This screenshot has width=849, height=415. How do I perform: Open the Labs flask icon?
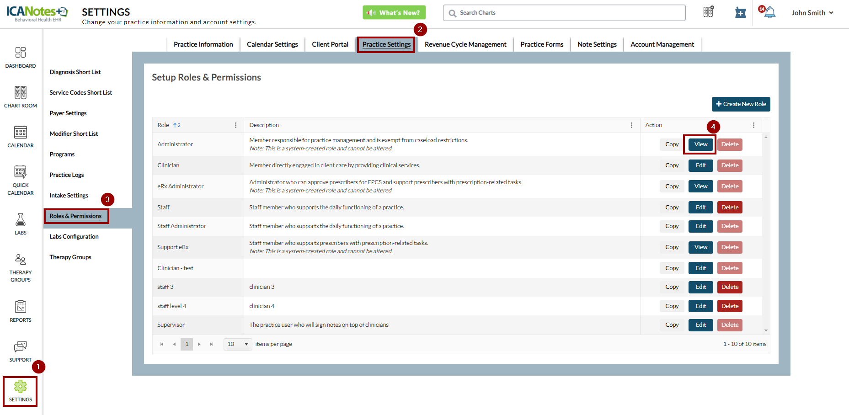tap(21, 220)
